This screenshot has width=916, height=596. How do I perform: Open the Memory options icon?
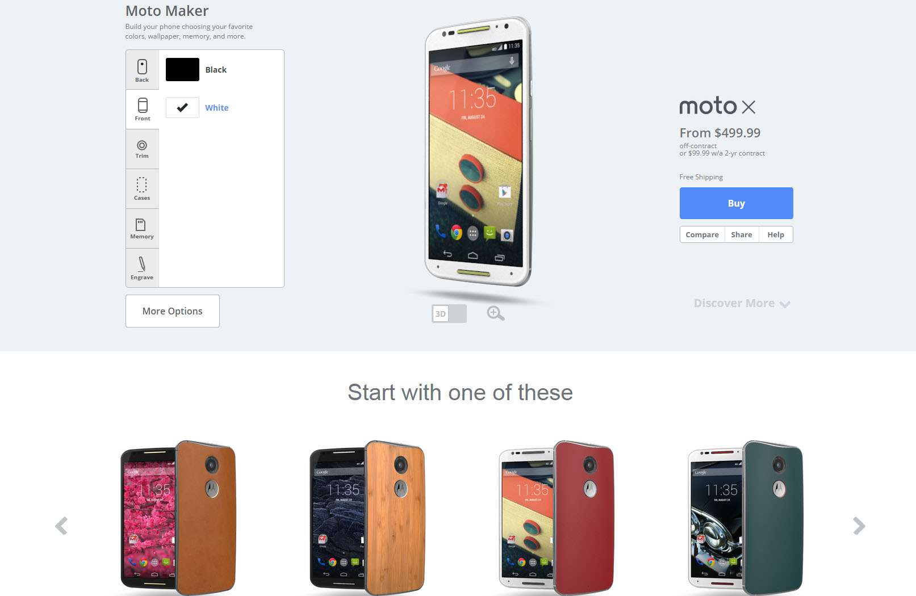coord(141,224)
